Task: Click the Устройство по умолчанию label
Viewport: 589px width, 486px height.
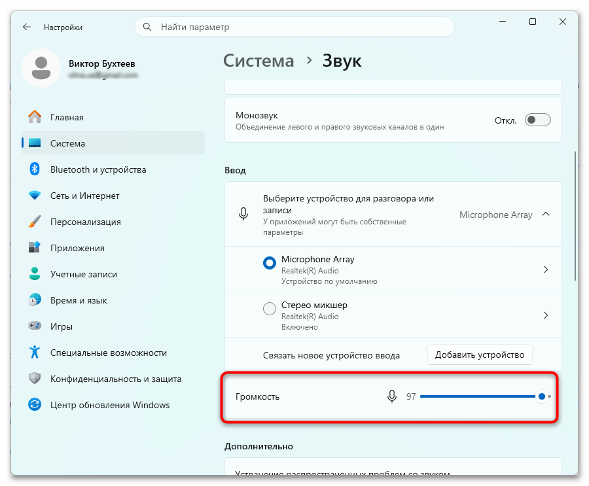Action: point(329,281)
